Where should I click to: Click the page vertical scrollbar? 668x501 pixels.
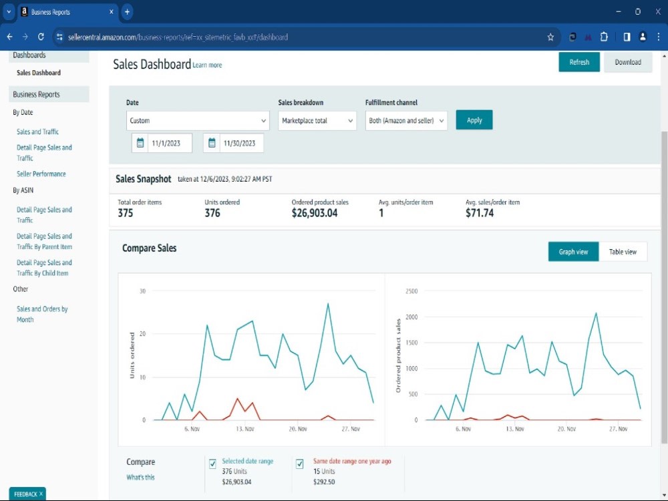[664, 287]
